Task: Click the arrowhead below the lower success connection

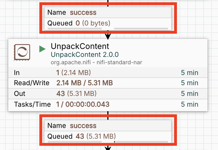Action: point(108,148)
